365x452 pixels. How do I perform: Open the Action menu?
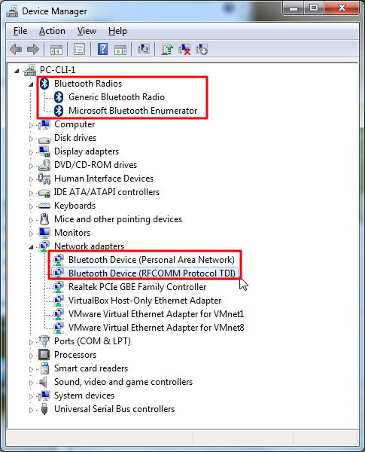[x=52, y=31]
